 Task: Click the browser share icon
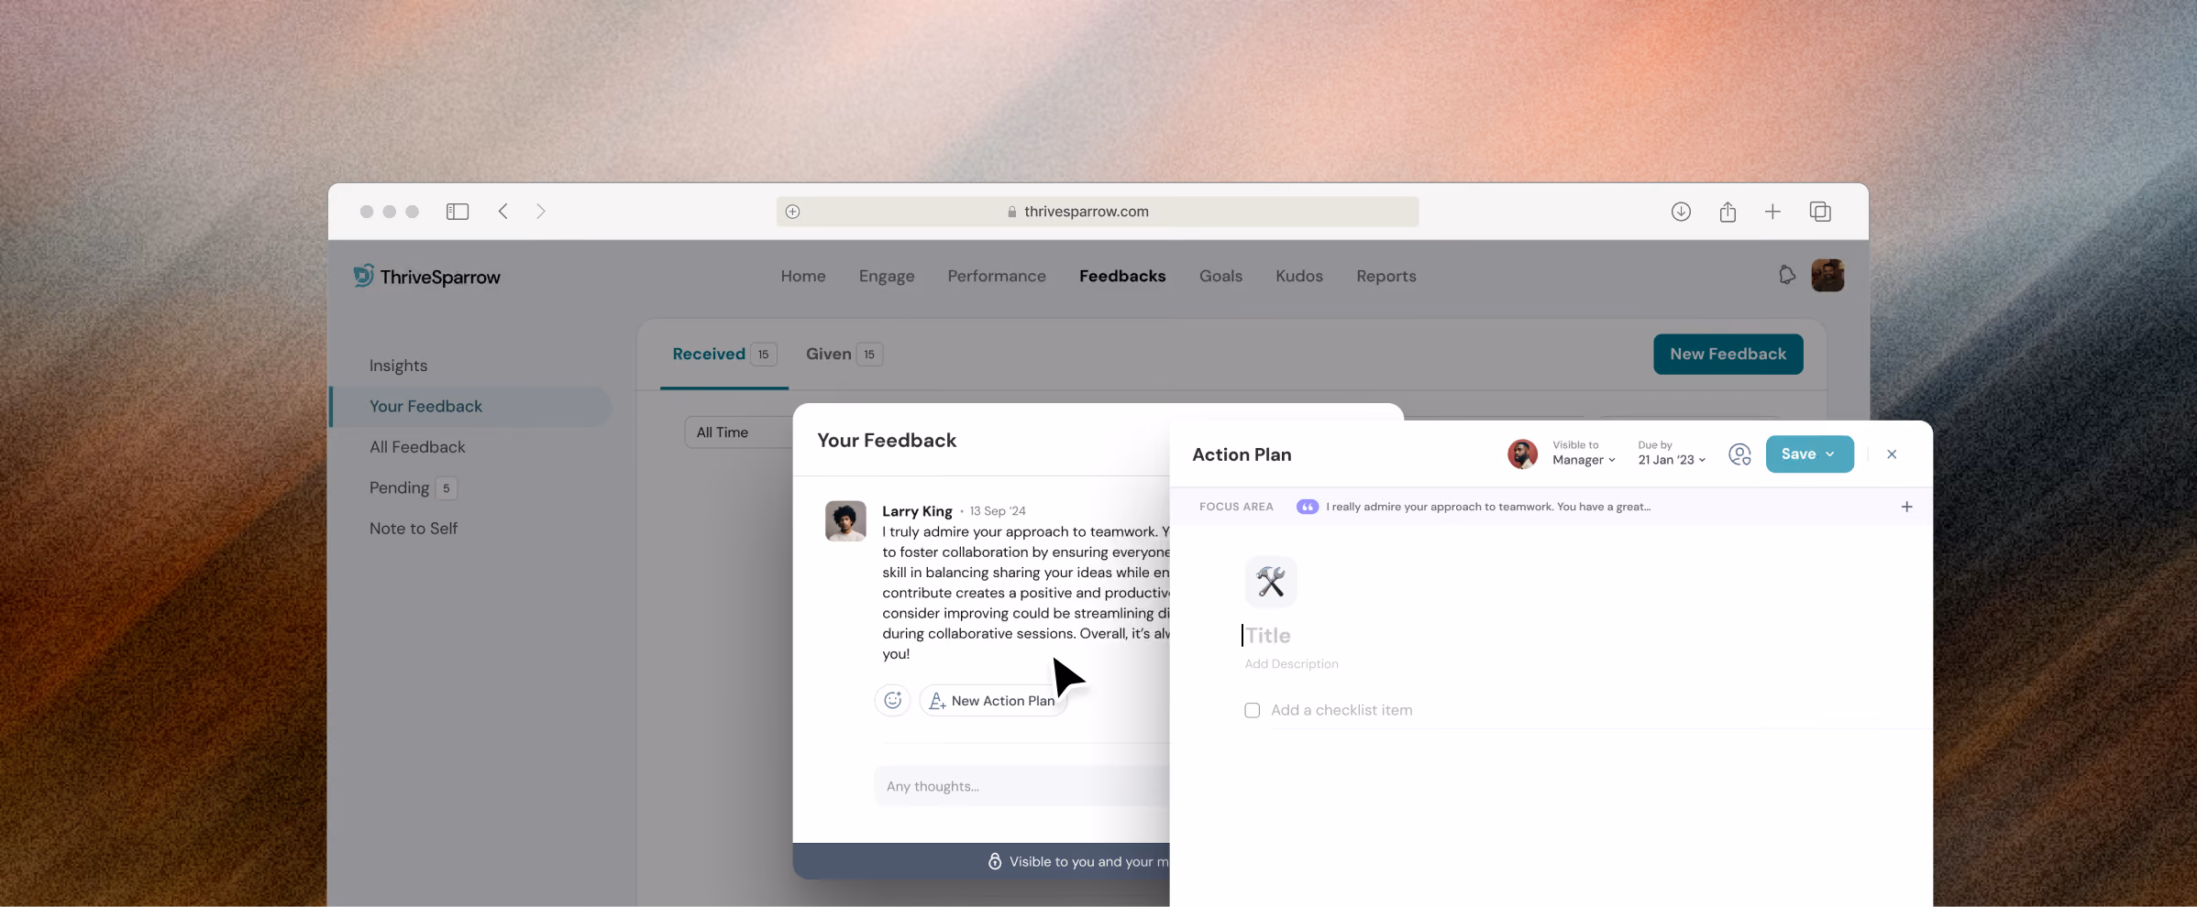click(1728, 212)
